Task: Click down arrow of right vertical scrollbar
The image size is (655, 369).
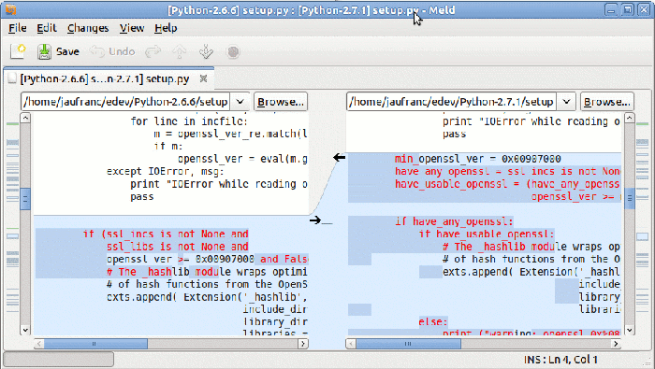Action: (x=629, y=330)
